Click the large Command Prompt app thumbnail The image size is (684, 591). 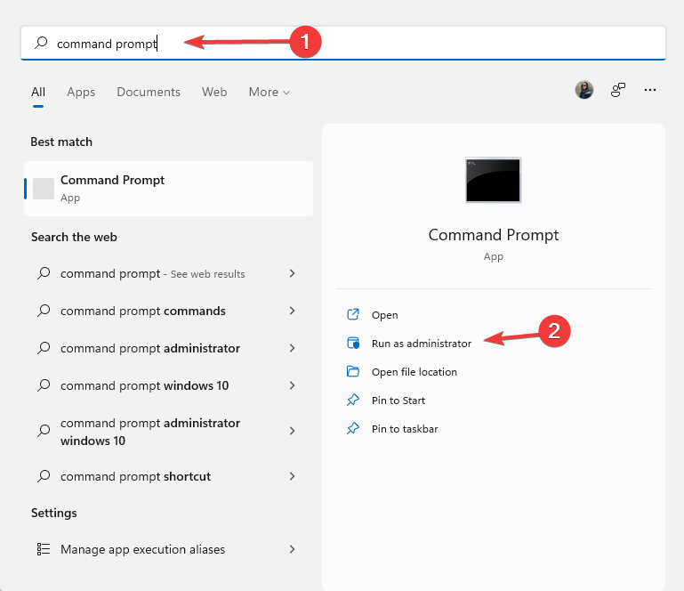(493, 181)
